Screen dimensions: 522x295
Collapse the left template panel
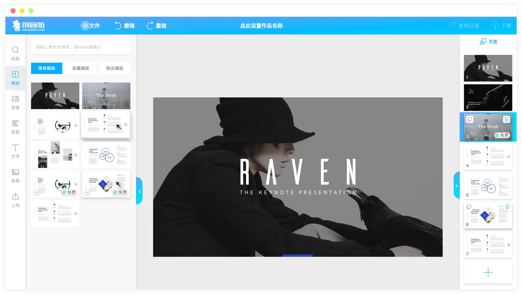(x=139, y=191)
